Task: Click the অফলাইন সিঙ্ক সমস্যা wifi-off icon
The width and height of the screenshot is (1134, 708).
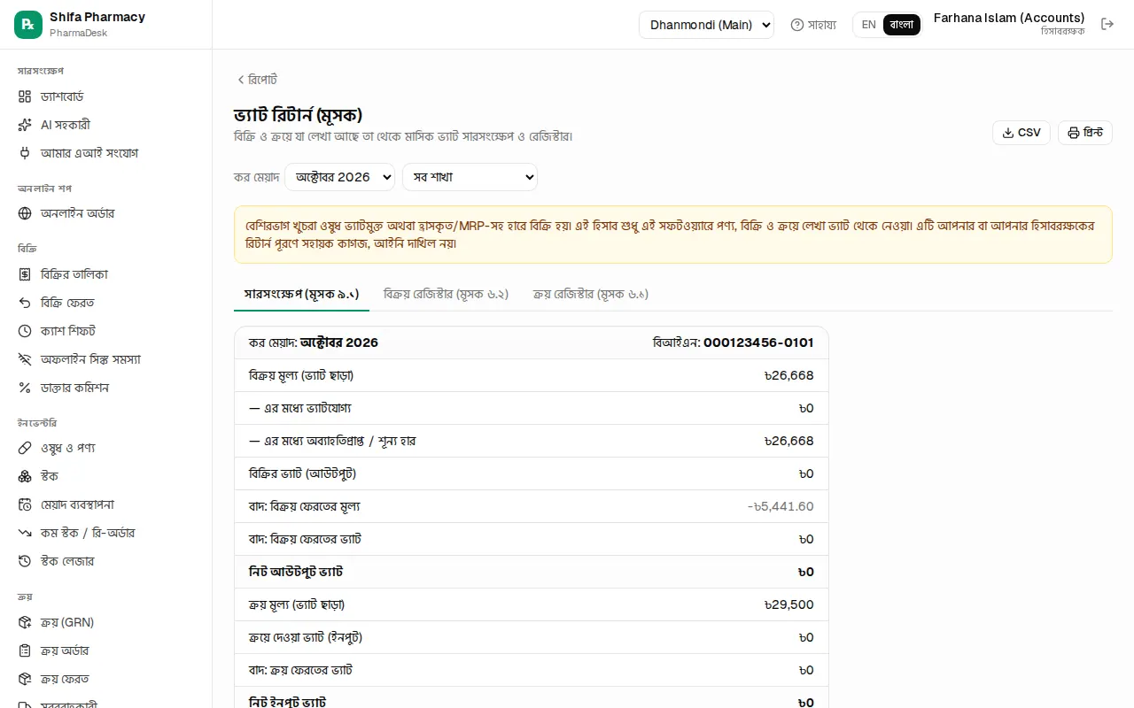Action: click(x=25, y=359)
